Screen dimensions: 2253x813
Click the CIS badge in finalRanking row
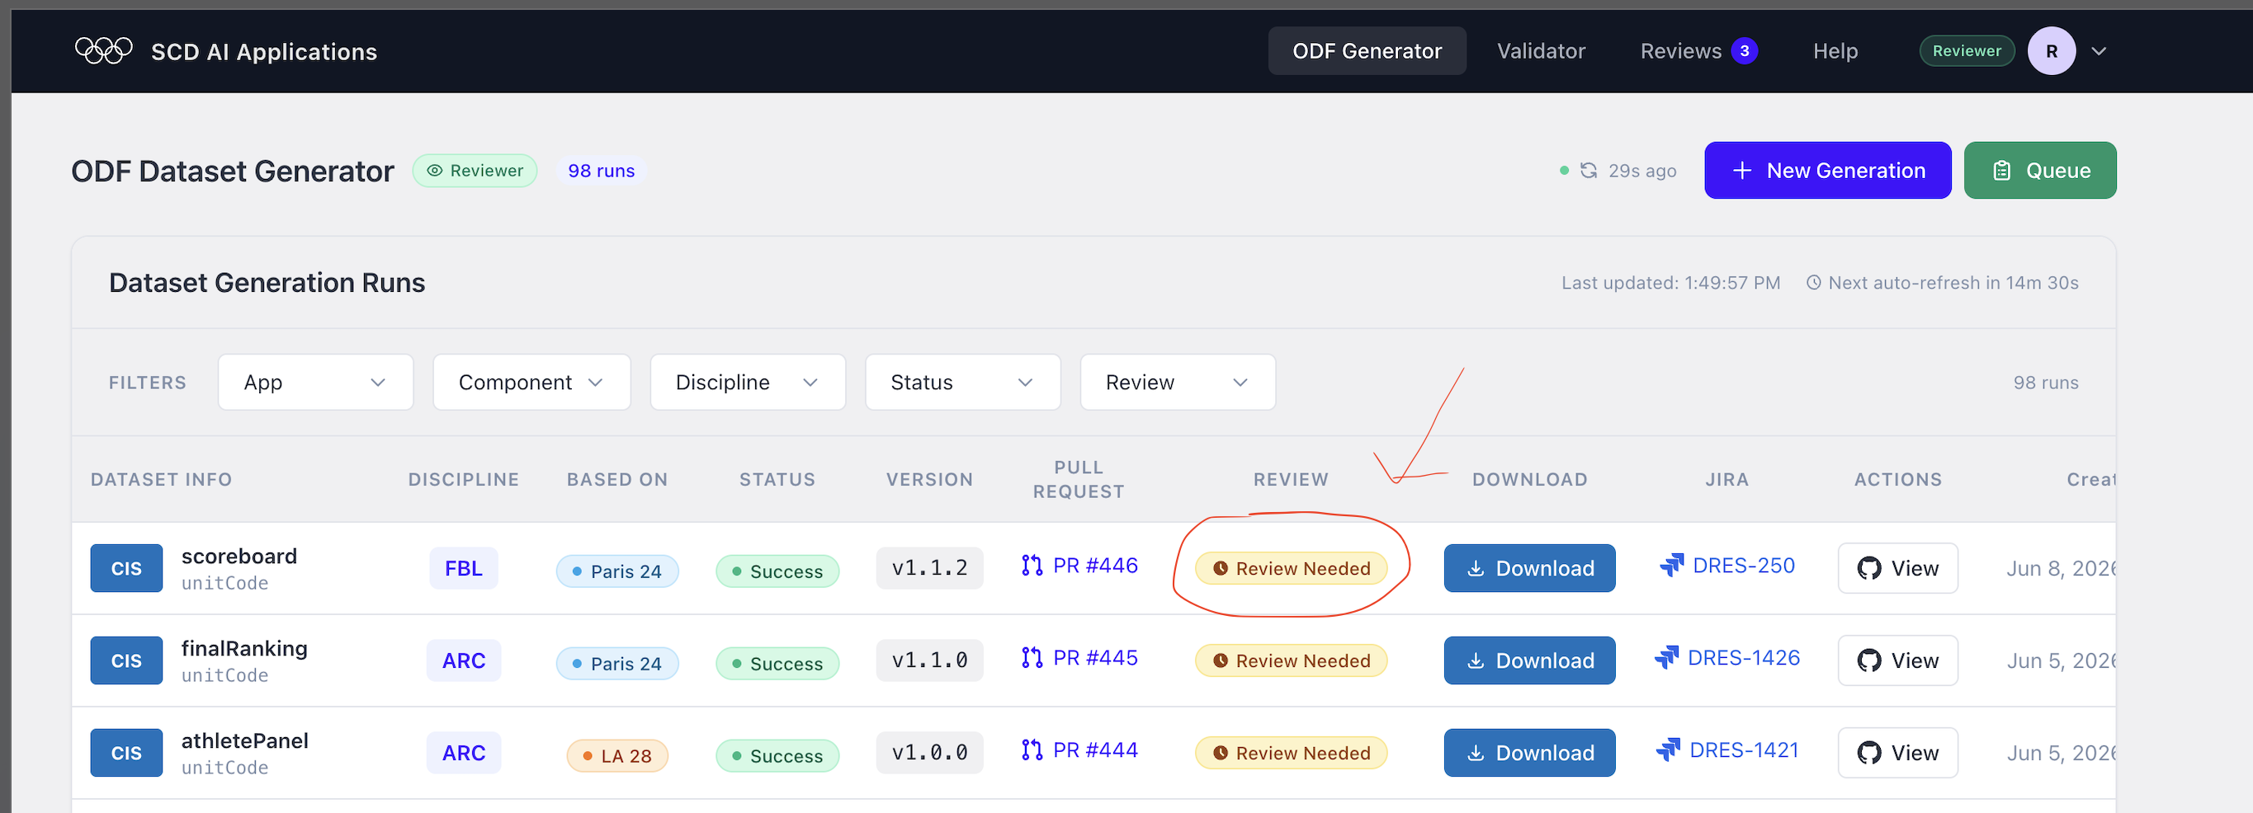click(x=126, y=661)
